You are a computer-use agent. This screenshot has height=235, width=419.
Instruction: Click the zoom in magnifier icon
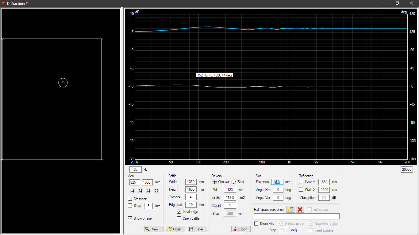pyautogui.click(x=148, y=191)
